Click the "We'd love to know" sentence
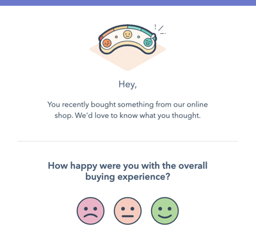The width and height of the screenshot is (256, 245). [x=138, y=115]
